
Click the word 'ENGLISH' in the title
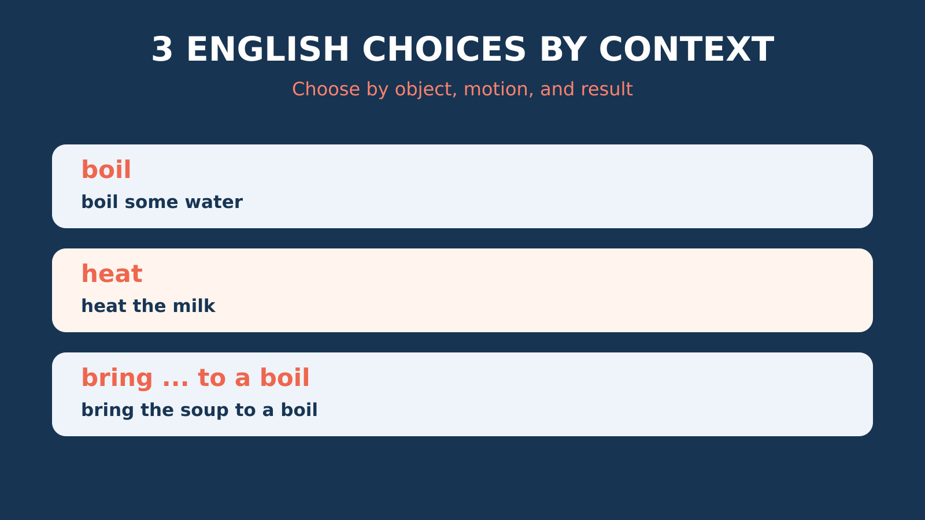point(268,50)
